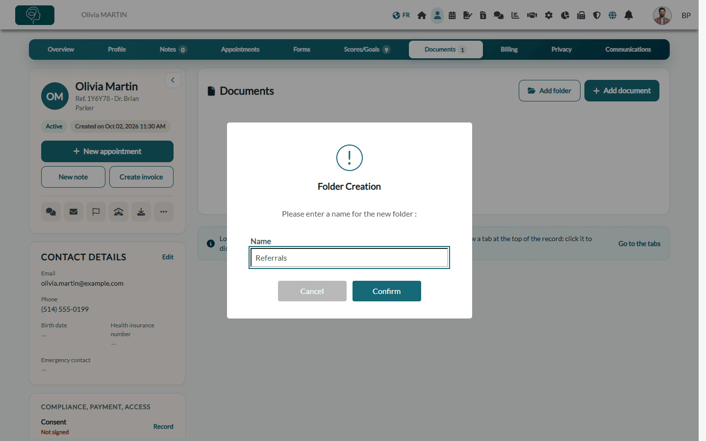This screenshot has height=441, width=706.
Task: Open the handshake icon in top bar
Action: [x=532, y=15]
